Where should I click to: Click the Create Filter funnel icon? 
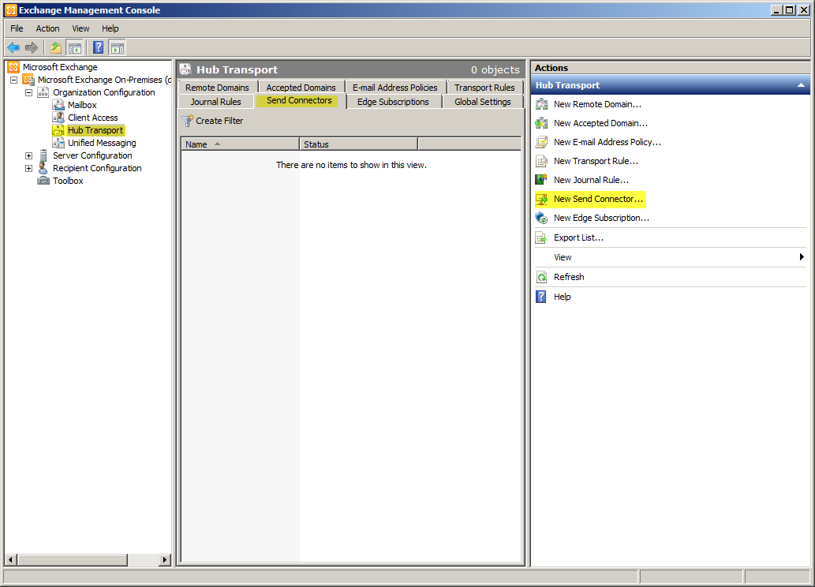tap(187, 121)
